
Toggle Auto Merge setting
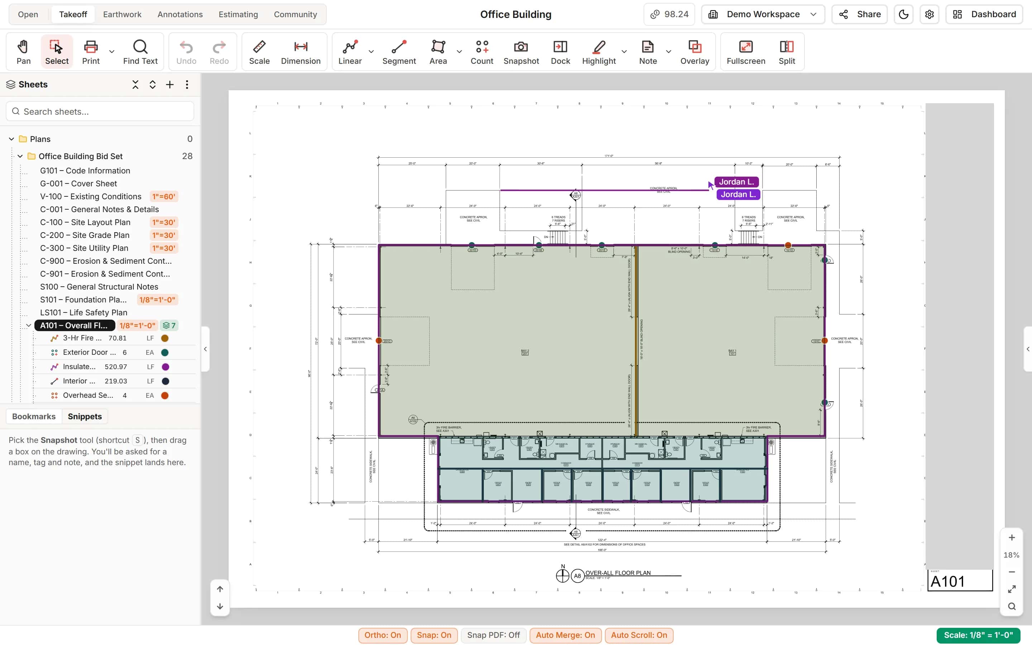click(x=565, y=635)
